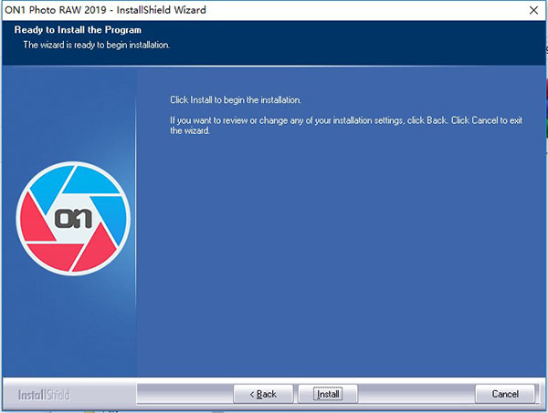
Task: Go back with the Back button
Action: tap(263, 394)
